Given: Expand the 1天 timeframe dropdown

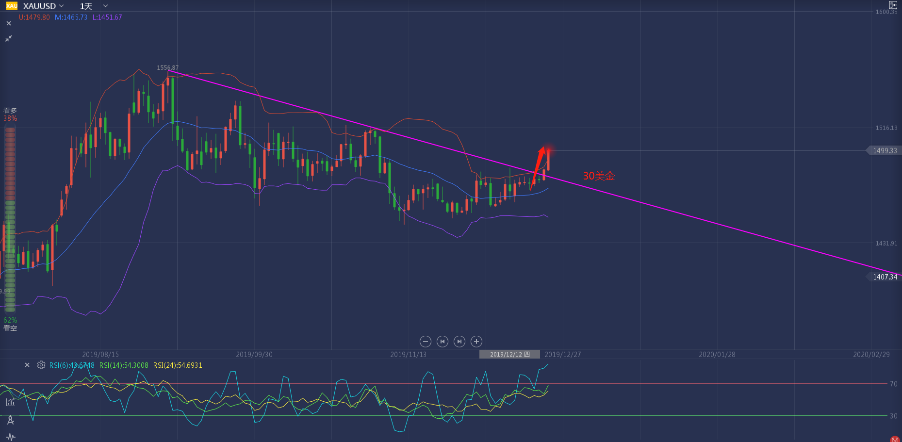Looking at the screenshot, I should pyautogui.click(x=94, y=6).
